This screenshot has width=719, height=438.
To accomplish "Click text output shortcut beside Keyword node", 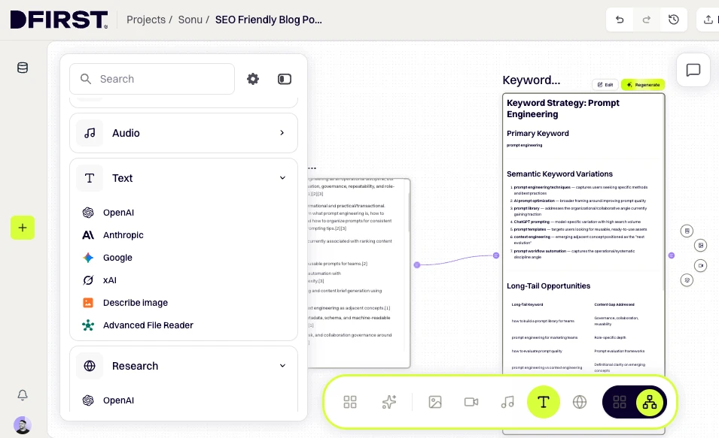I will (687, 231).
